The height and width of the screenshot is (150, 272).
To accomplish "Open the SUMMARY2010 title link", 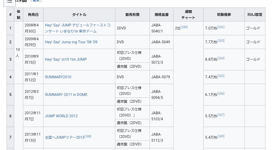I will [x=58, y=77].
